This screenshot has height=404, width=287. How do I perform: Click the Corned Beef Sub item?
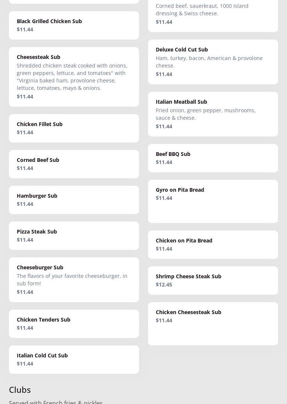[74, 164]
